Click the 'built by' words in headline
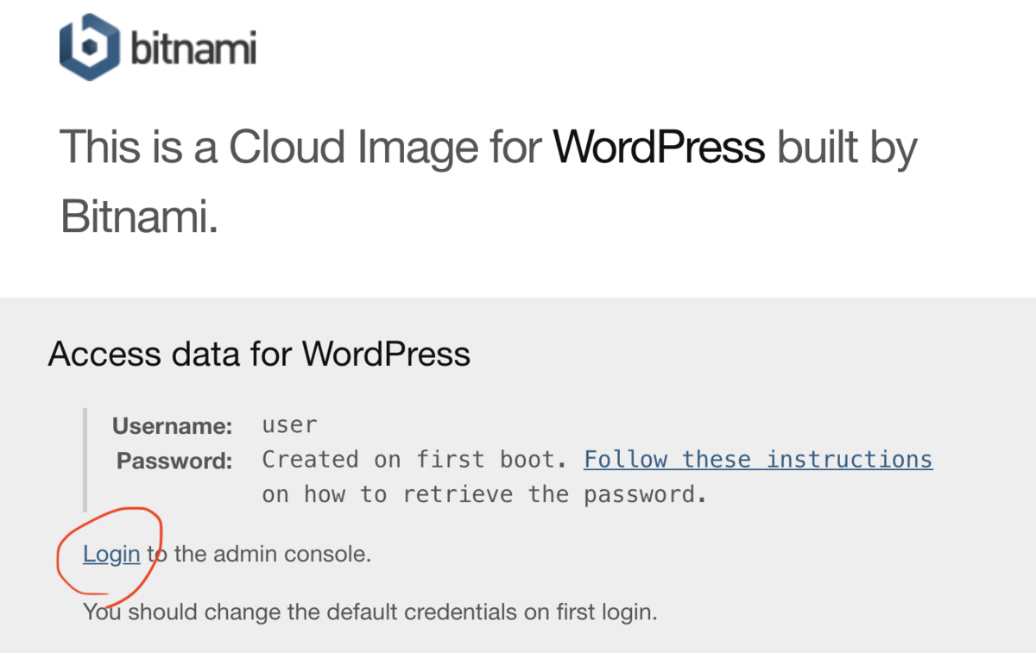 click(x=847, y=148)
